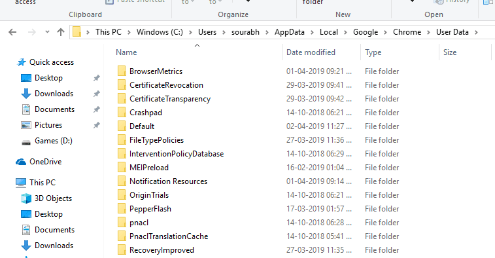Open Documents under This PC

pyautogui.click(x=55, y=230)
